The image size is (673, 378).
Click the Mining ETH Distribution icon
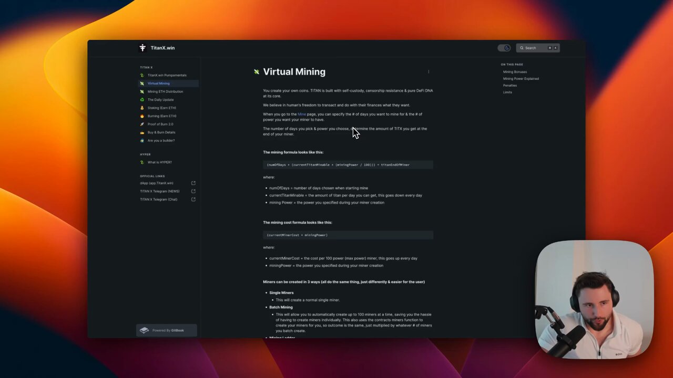coord(142,91)
